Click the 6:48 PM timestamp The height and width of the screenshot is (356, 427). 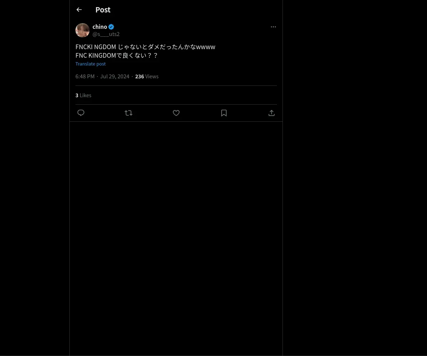point(85,77)
